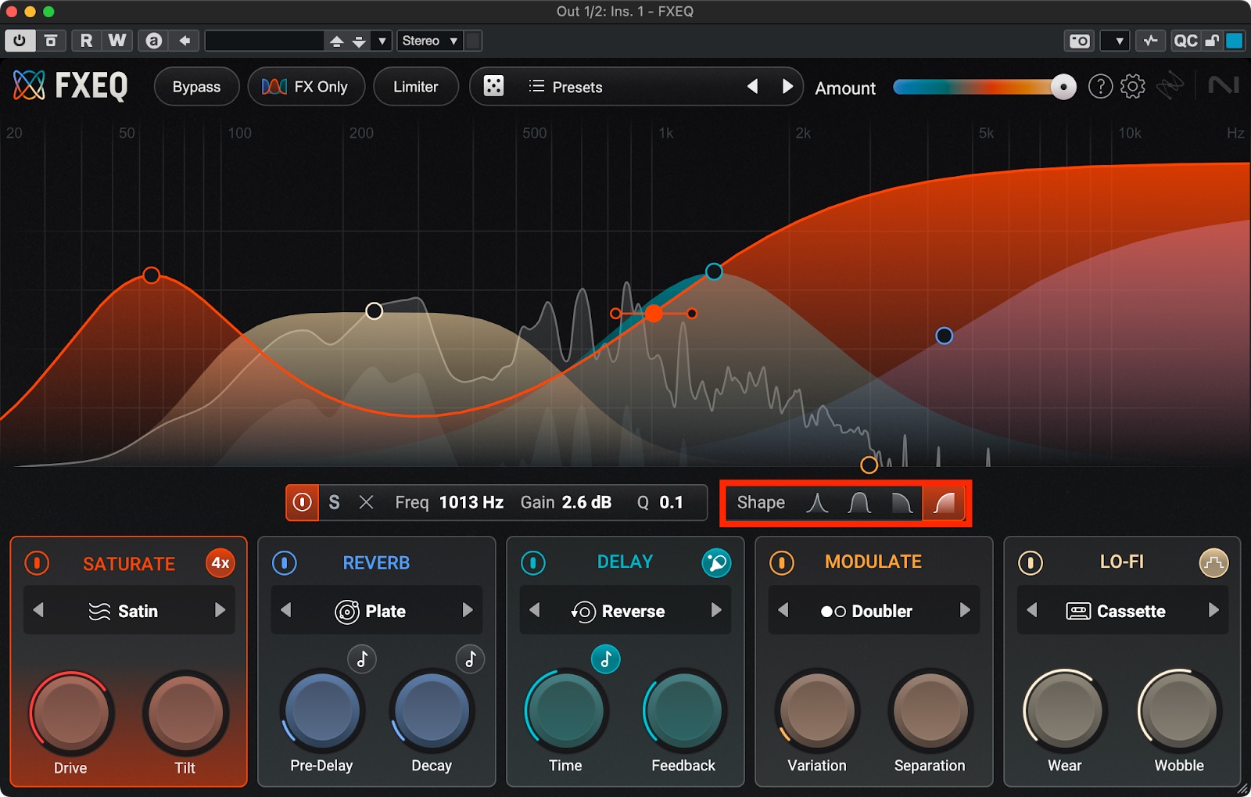Select next Saturate type after Satin
Image resolution: width=1251 pixels, height=797 pixels.
pyautogui.click(x=220, y=610)
